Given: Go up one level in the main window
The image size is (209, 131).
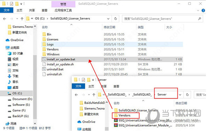Looking at the screenshot, I should click(22, 19).
